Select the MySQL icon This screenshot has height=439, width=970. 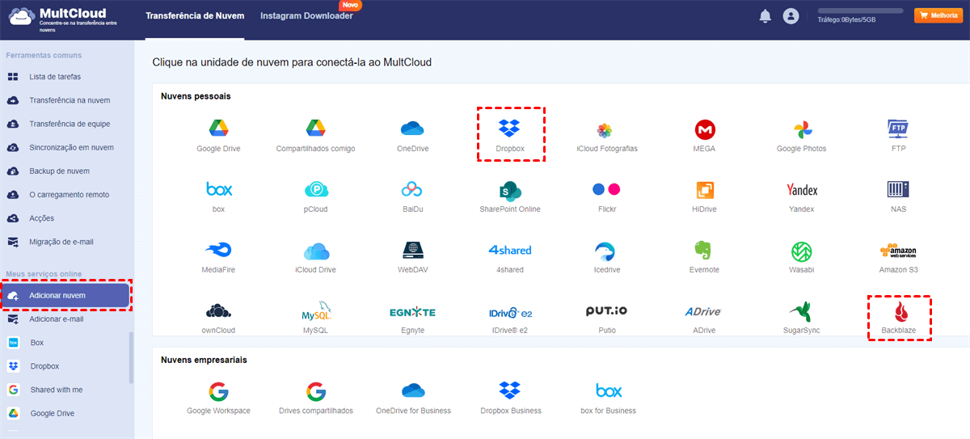[x=316, y=318]
